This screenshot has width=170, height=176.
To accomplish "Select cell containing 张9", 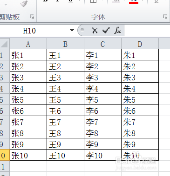I will pyautogui.click(x=28, y=144).
